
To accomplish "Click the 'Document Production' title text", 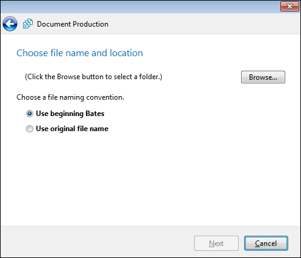I will click(x=73, y=24).
